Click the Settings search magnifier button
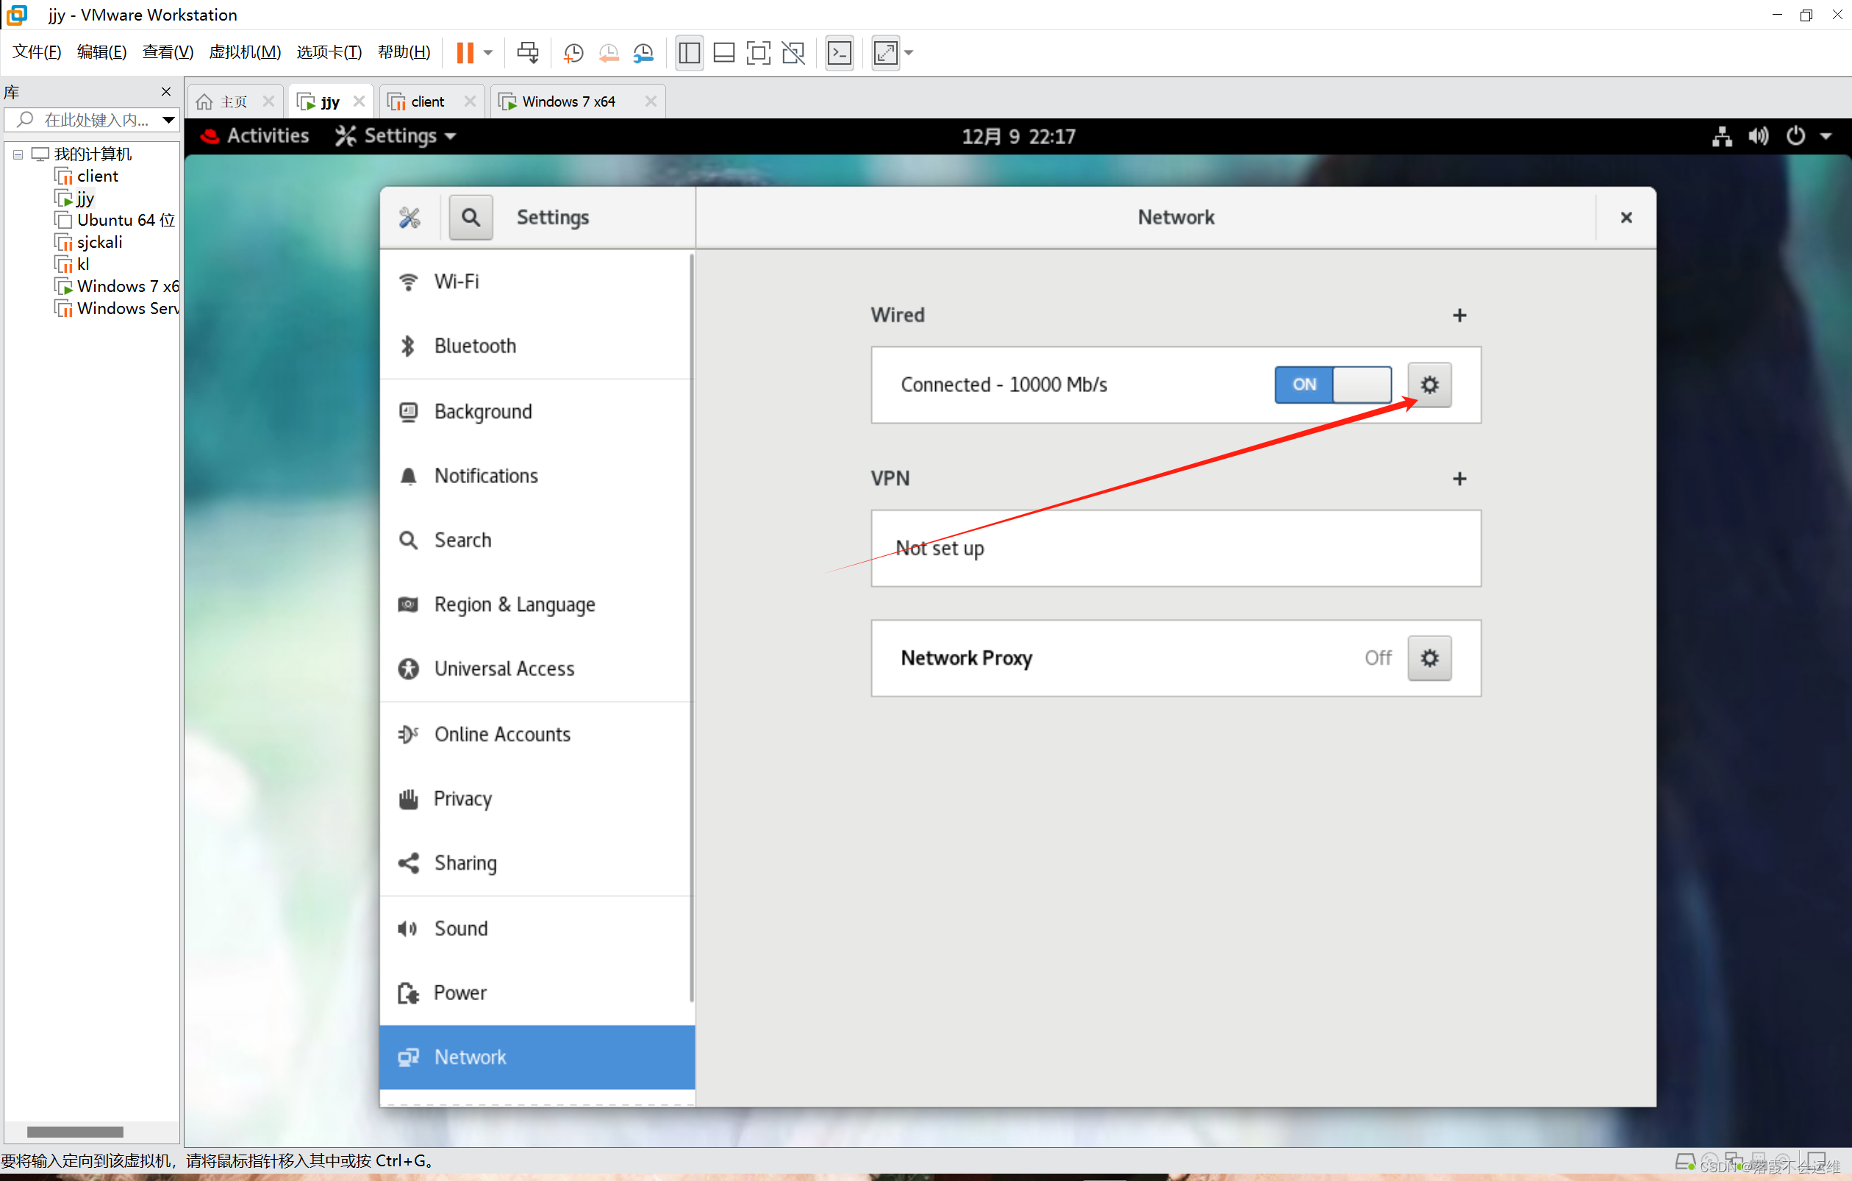Image resolution: width=1852 pixels, height=1181 pixels. click(471, 217)
